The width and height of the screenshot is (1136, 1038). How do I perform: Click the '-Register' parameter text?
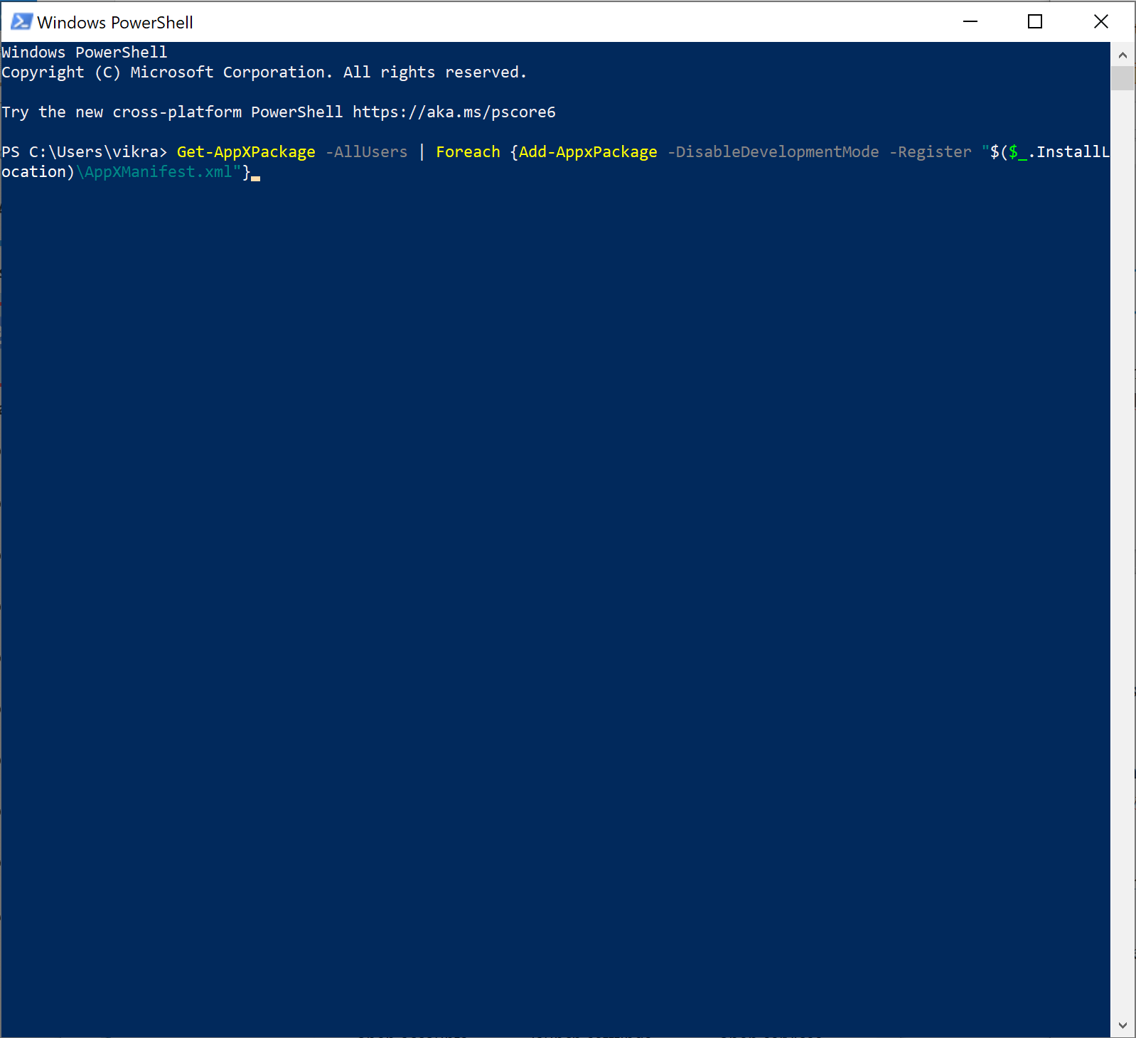(x=931, y=152)
